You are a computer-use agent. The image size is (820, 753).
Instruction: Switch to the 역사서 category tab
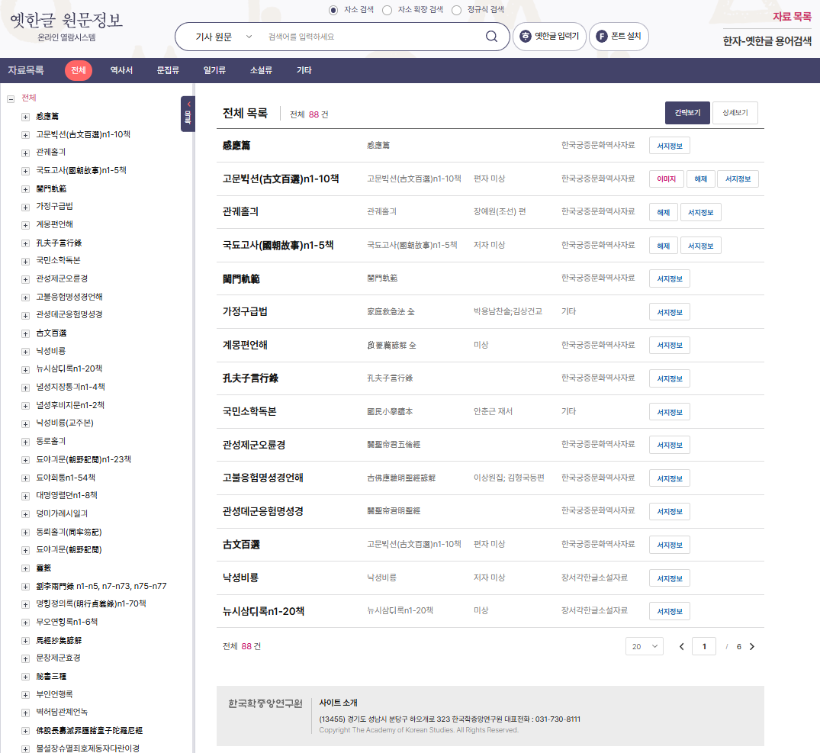[121, 71]
